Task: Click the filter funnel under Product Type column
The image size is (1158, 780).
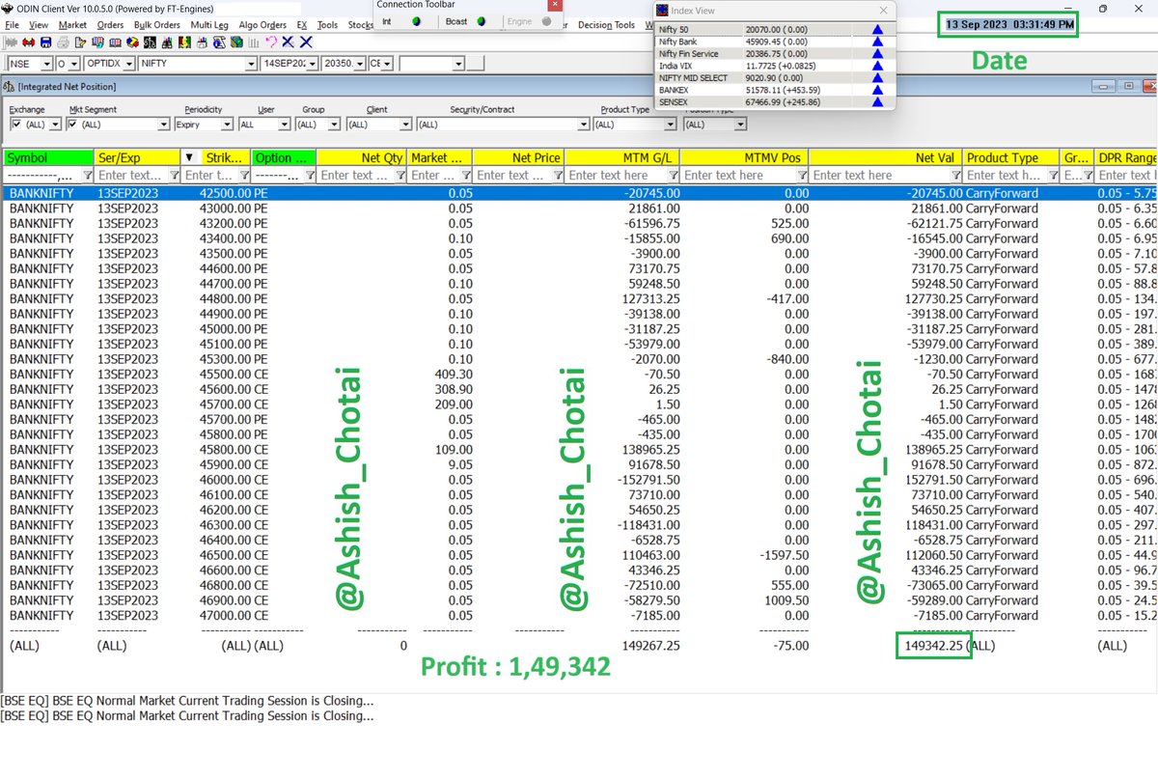Action: (x=1052, y=175)
